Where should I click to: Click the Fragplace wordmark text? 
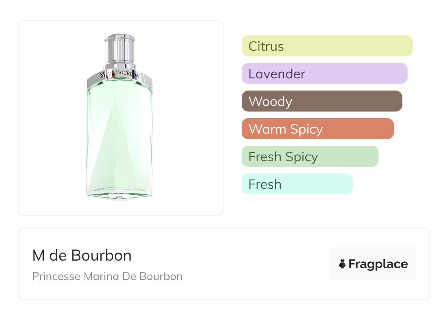[378, 264]
